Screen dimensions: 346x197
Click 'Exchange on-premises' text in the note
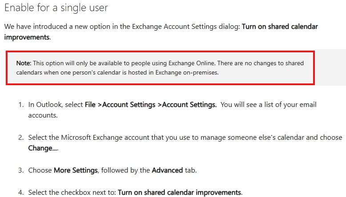(x=187, y=72)
